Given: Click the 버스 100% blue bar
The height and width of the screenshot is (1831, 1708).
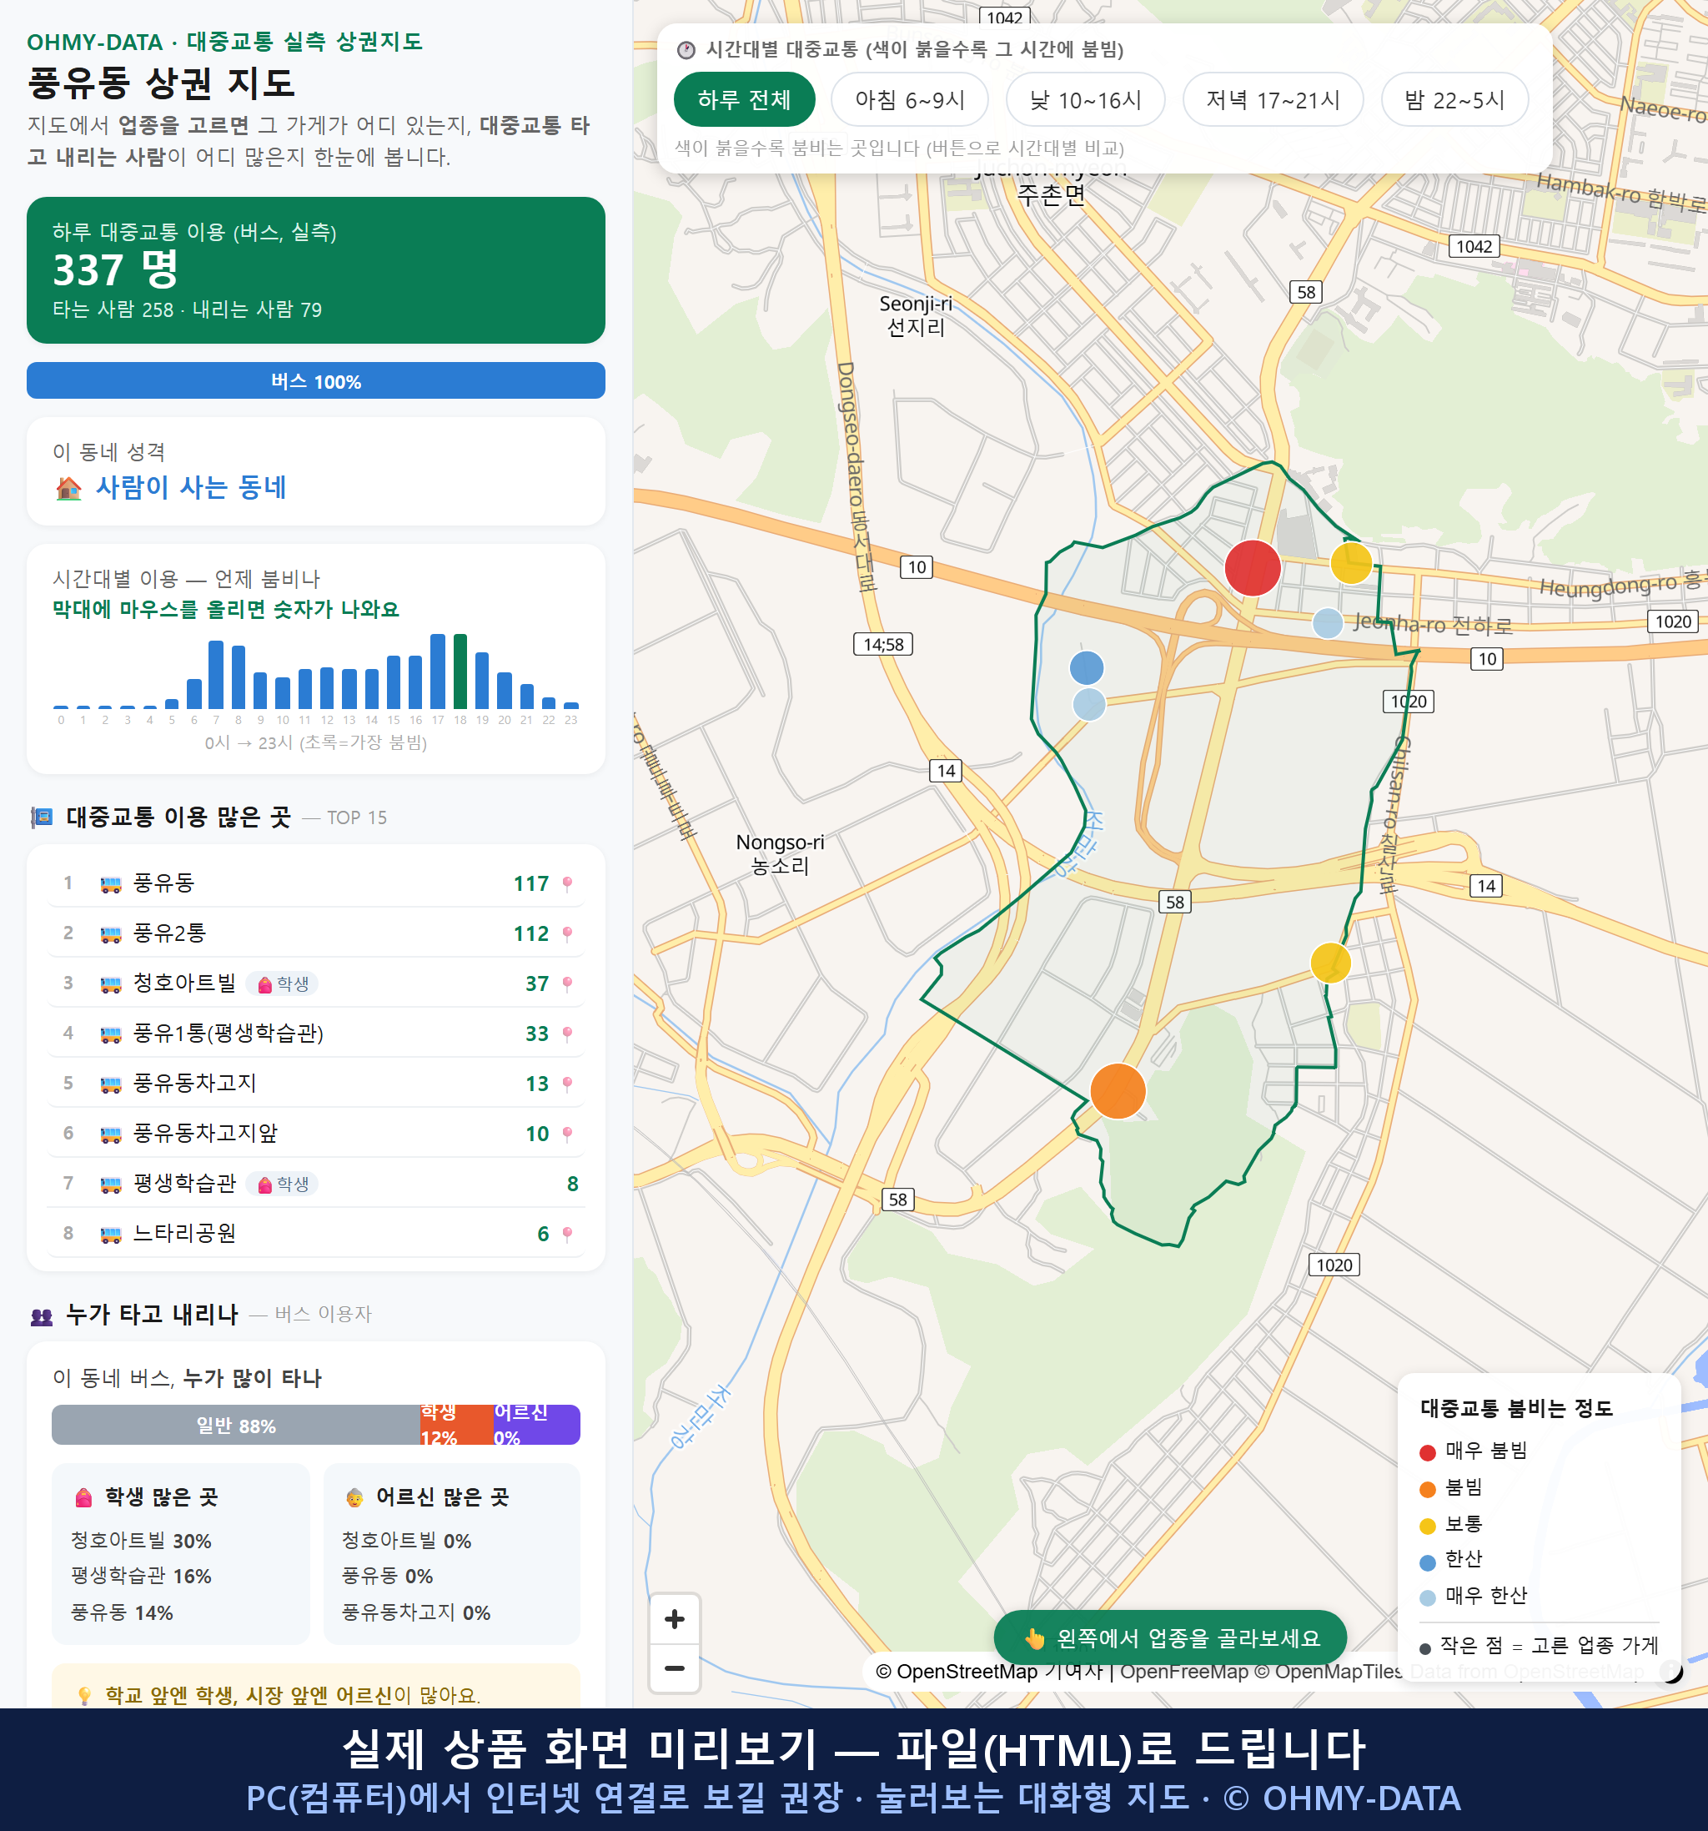Looking at the screenshot, I should [316, 381].
